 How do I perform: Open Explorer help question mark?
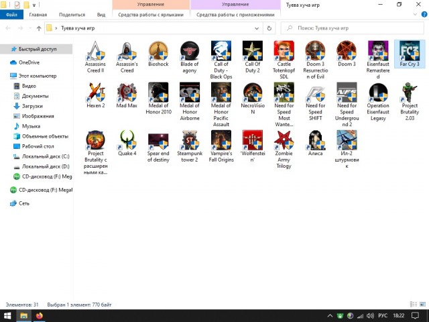pyautogui.click(x=424, y=15)
